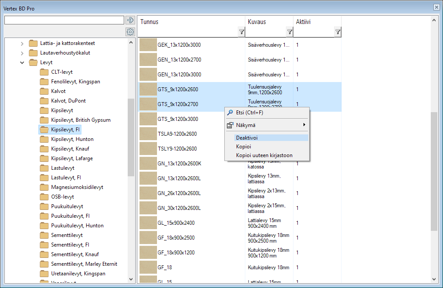Screen dimensions: 443x288
Task: Click the CLT-levyt folder icon
Action: [x=44, y=72]
